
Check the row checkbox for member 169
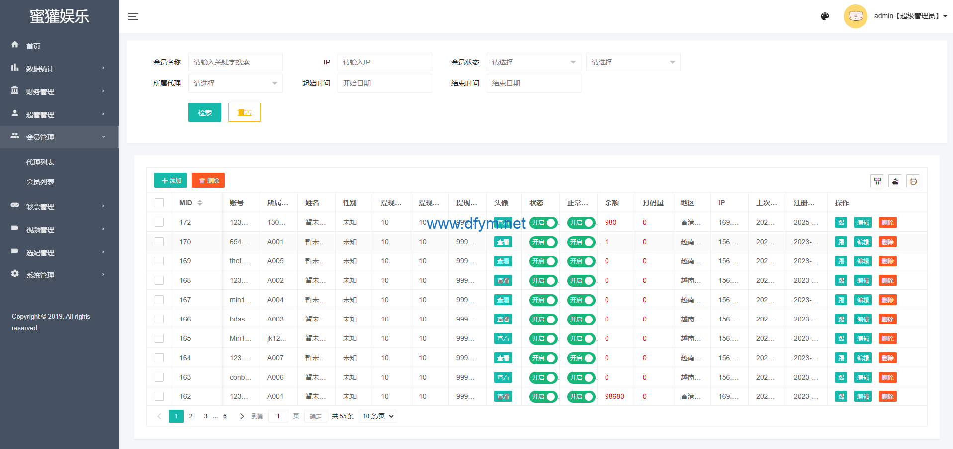(159, 261)
